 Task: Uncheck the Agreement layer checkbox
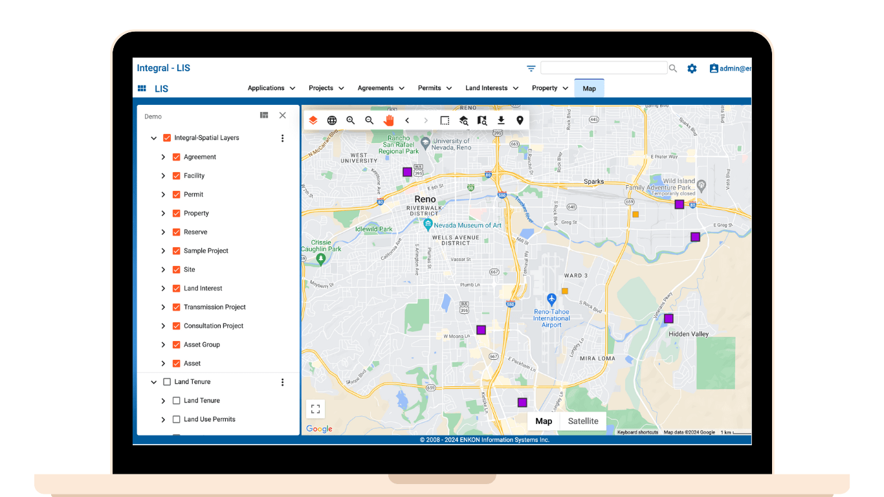[176, 157]
